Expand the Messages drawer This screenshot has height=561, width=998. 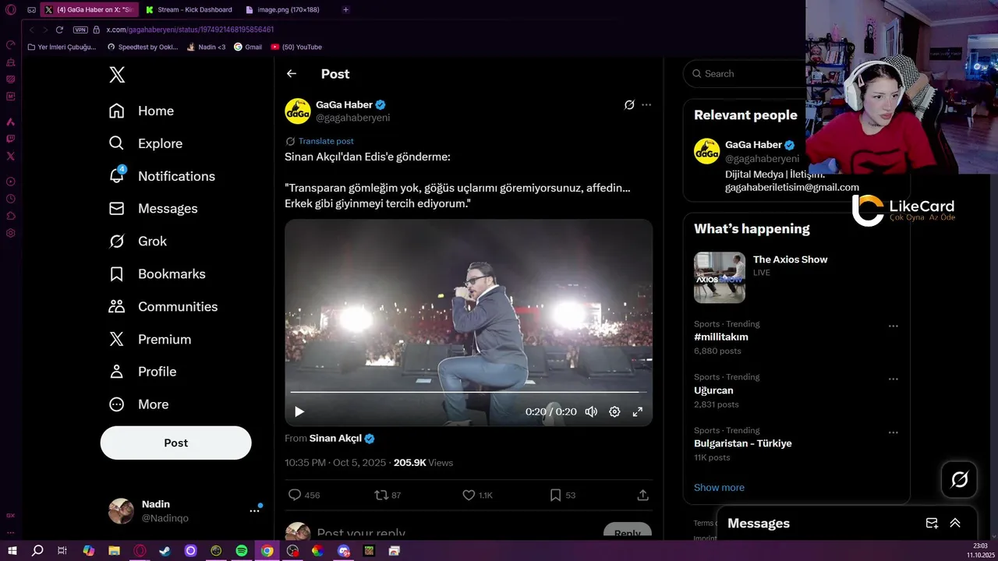[955, 524]
